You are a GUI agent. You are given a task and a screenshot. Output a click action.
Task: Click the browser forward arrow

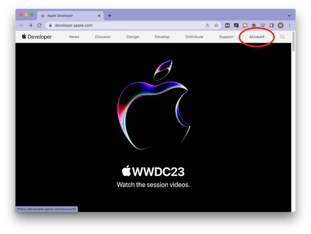[30, 26]
